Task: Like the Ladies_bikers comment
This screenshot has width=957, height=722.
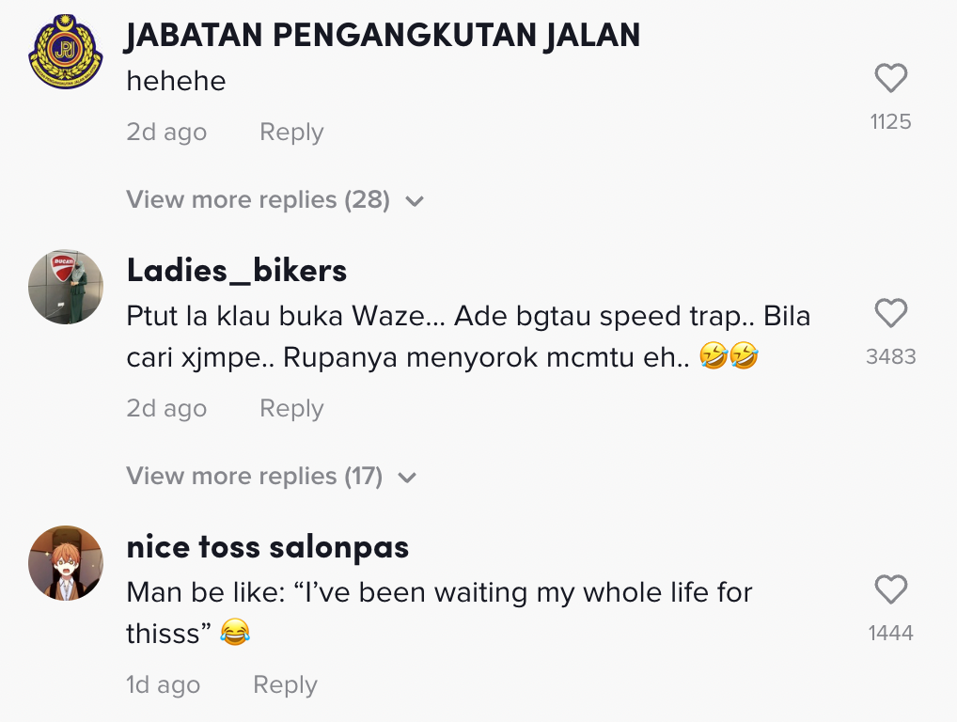Action: click(890, 313)
